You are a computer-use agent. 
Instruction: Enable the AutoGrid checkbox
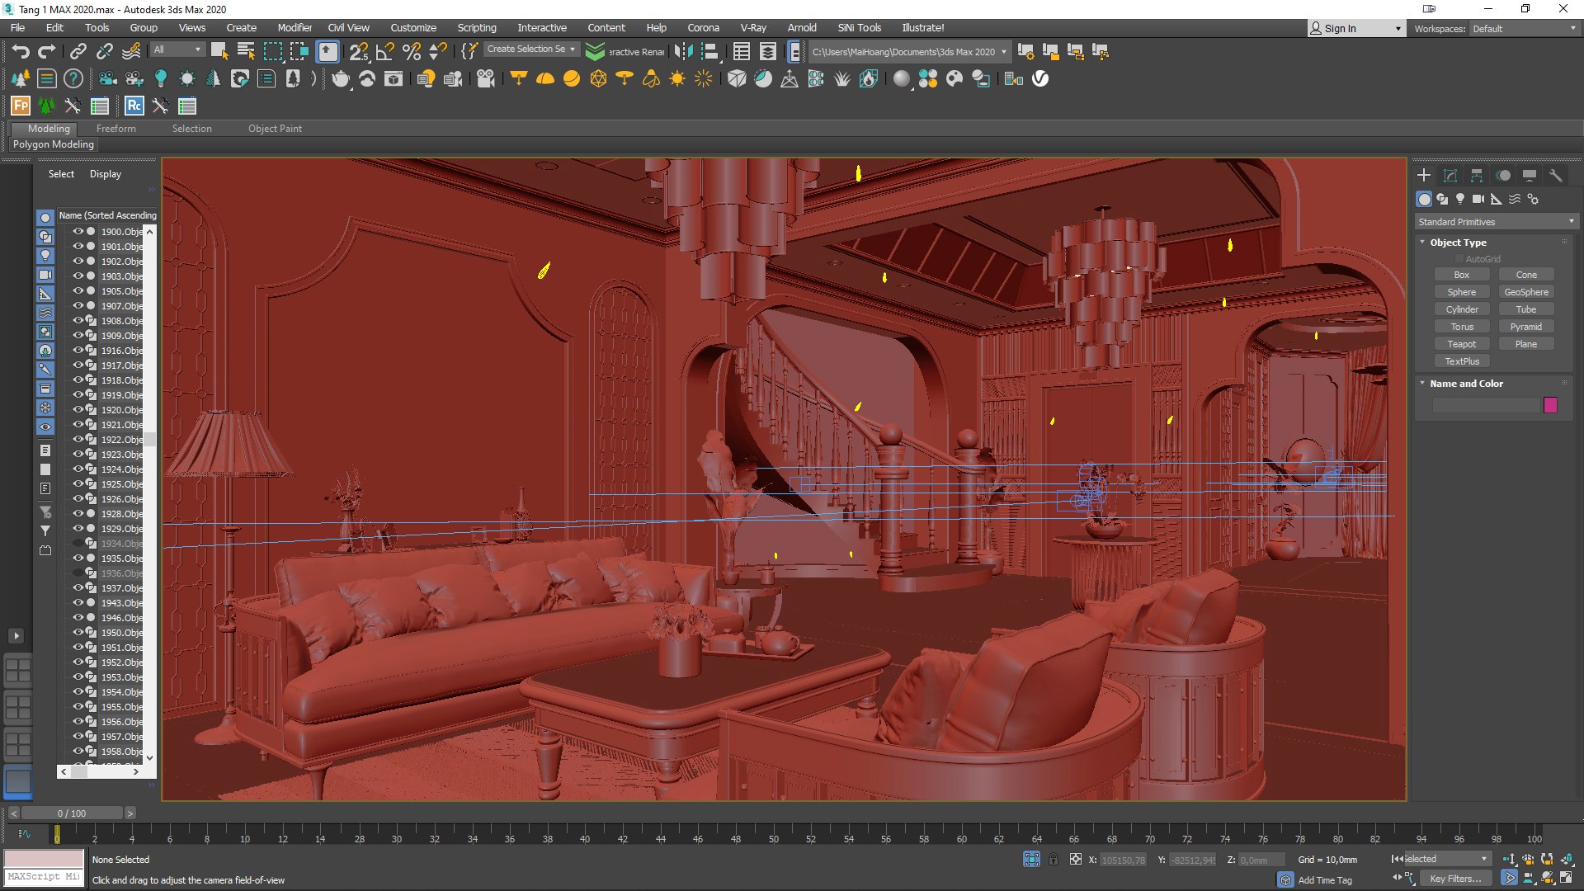[x=1459, y=259]
